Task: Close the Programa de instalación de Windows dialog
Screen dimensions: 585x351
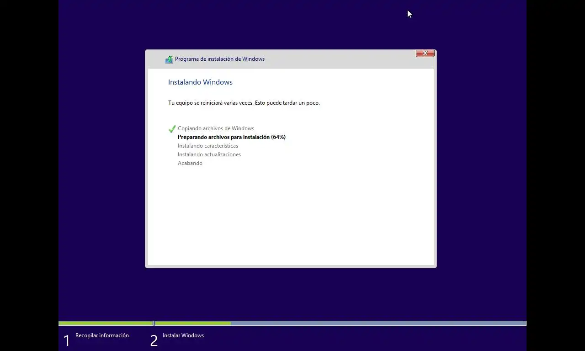Action: coord(425,53)
